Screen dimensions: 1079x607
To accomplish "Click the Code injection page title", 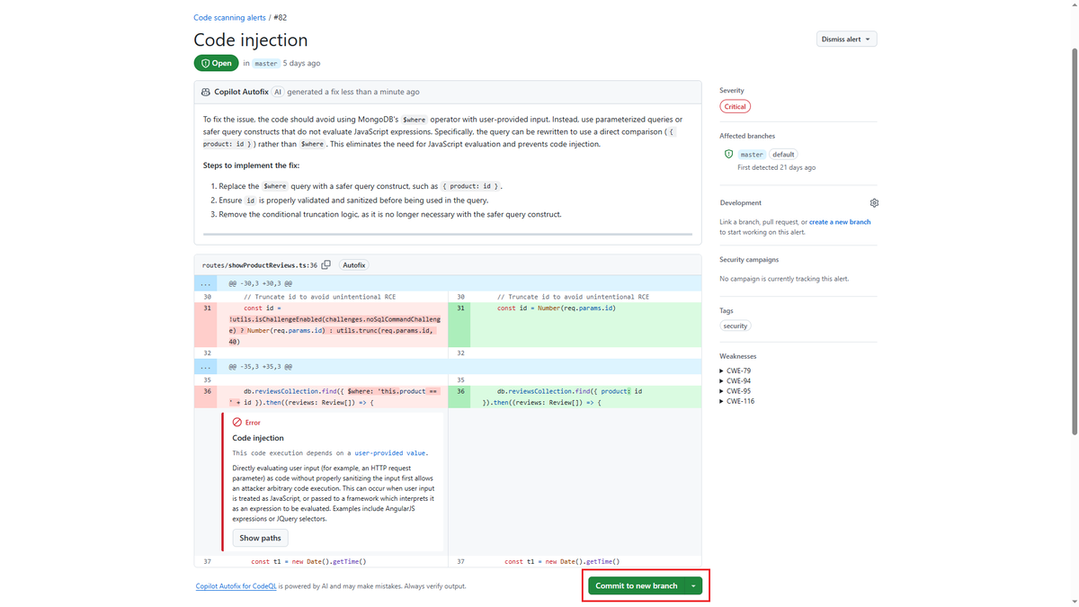I will [251, 40].
